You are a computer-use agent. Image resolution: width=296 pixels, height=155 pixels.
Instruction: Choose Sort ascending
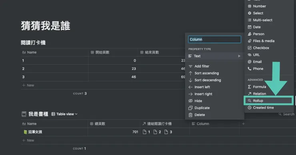tap(214, 73)
